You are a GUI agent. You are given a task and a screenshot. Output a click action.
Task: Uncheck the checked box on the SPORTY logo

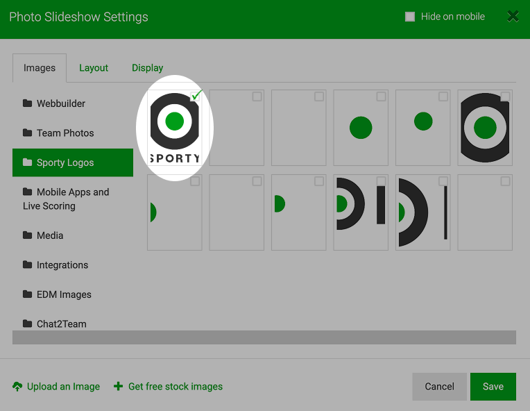click(x=196, y=96)
